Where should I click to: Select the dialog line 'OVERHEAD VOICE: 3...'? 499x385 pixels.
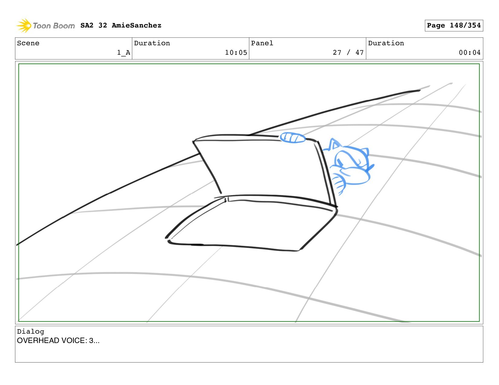[58, 341]
